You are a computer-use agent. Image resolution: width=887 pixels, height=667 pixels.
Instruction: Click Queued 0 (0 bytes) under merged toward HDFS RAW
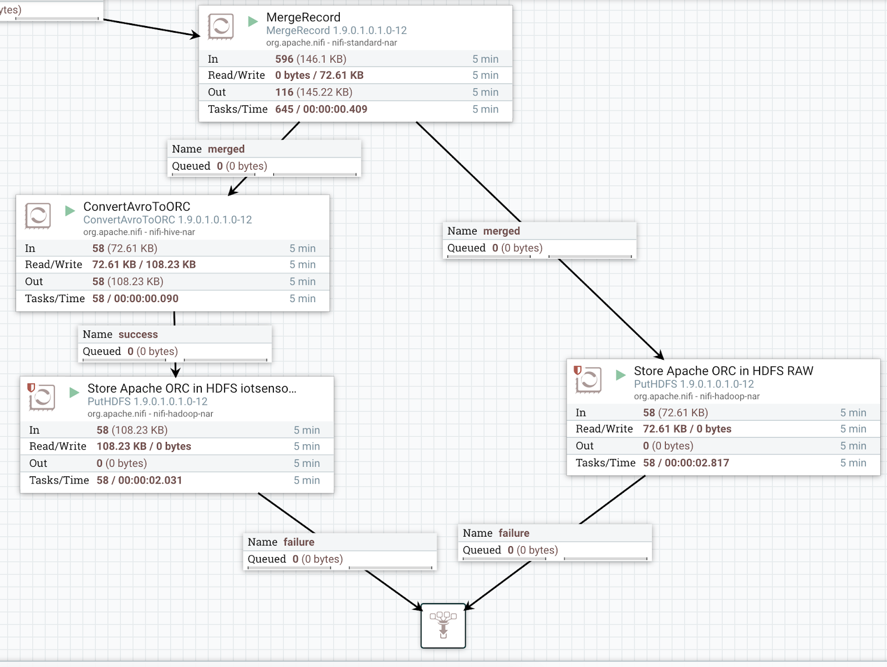(x=495, y=248)
